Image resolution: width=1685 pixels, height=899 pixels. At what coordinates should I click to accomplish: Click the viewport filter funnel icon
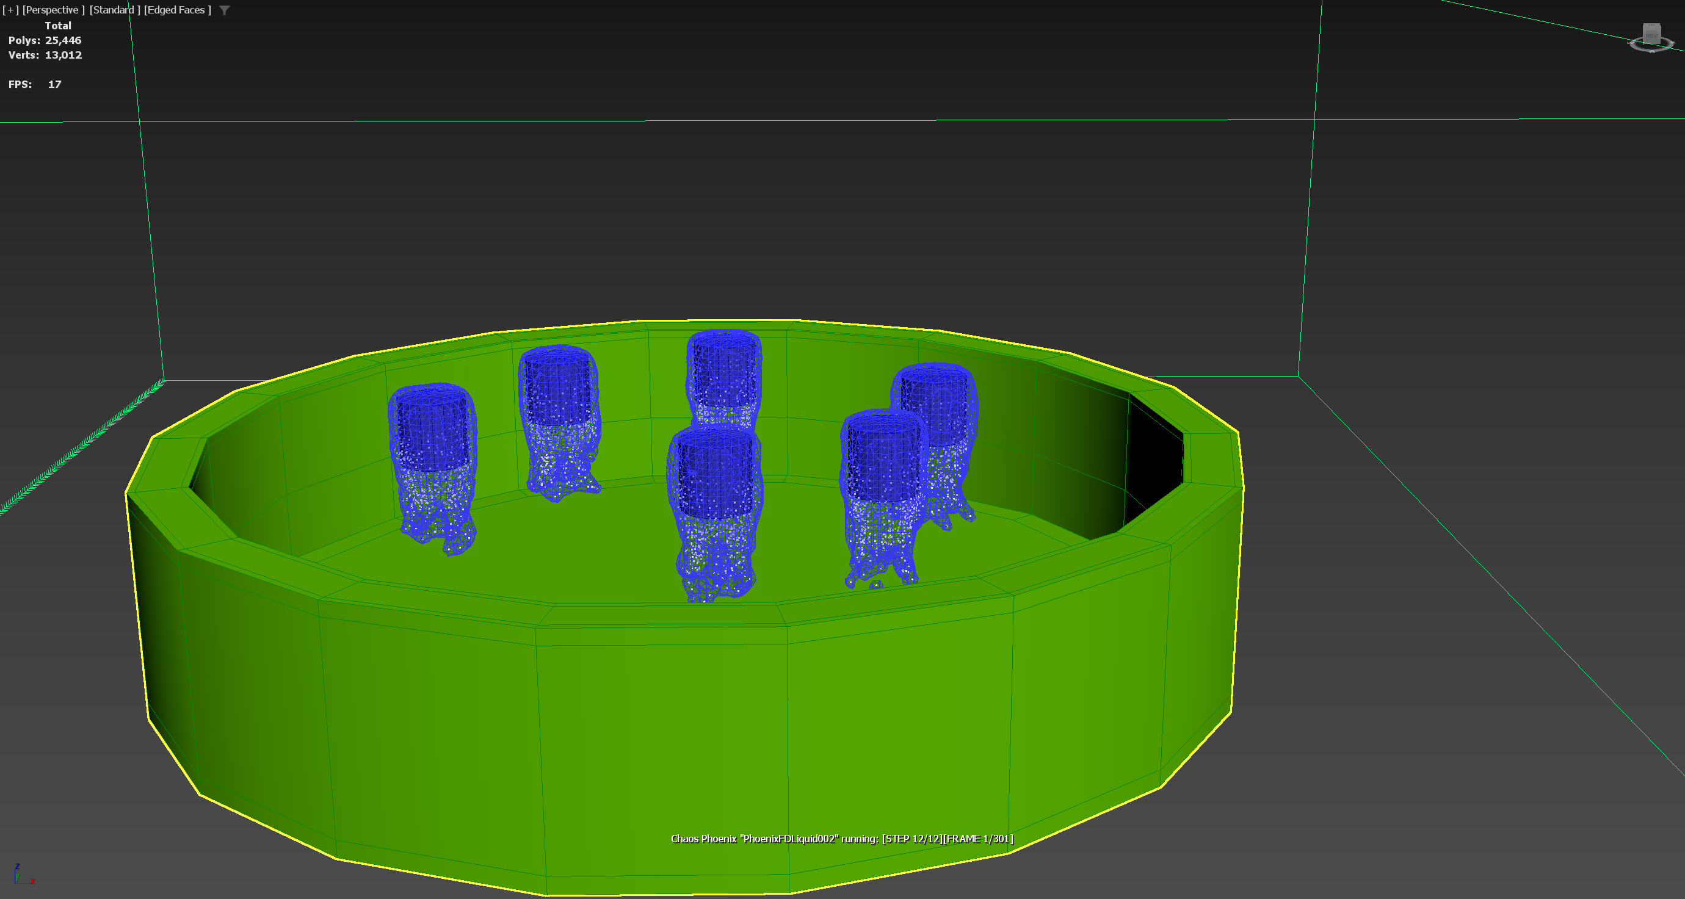[x=225, y=10]
